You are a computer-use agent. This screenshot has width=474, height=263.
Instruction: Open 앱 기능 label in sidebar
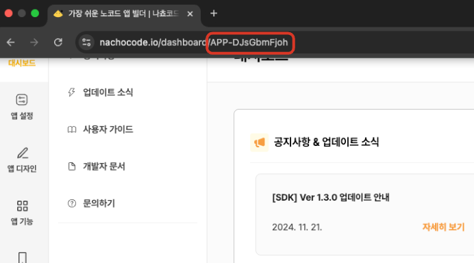(x=22, y=222)
